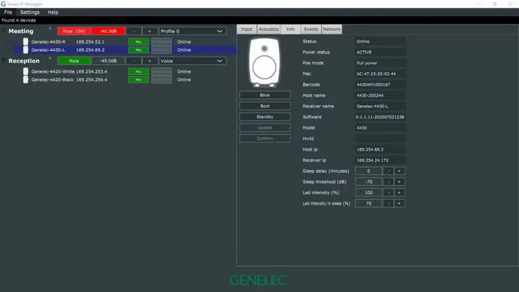Click the Receiver ip value 169.254.24.172
The height and width of the screenshot is (292, 519).
(380, 160)
